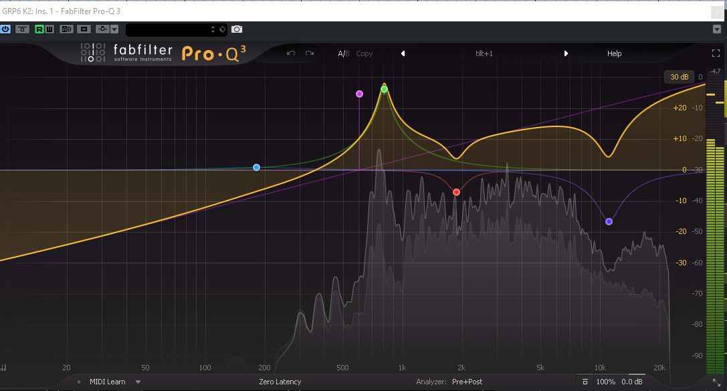727x391 pixels.
Task: Toggle the plugin power bypass button
Action: coord(5,29)
